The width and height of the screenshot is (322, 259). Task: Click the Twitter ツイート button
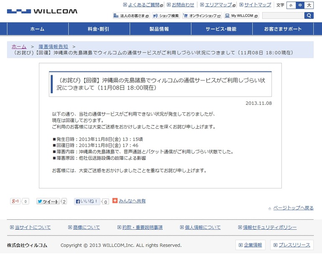[48, 201]
